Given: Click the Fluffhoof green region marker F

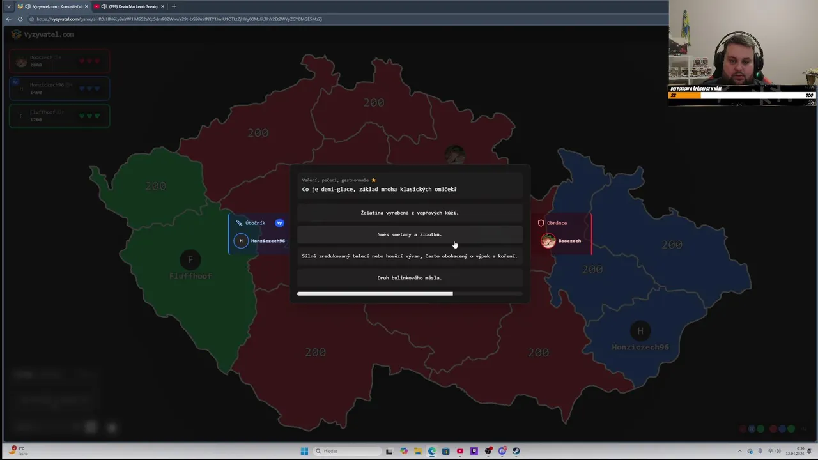Looking at the screenshot, I should [x=190, y=260].
